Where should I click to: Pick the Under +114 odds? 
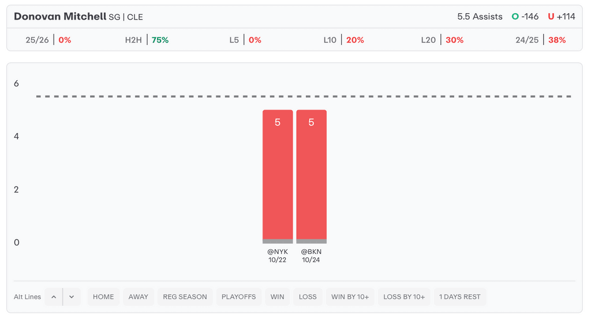[562, 17]
